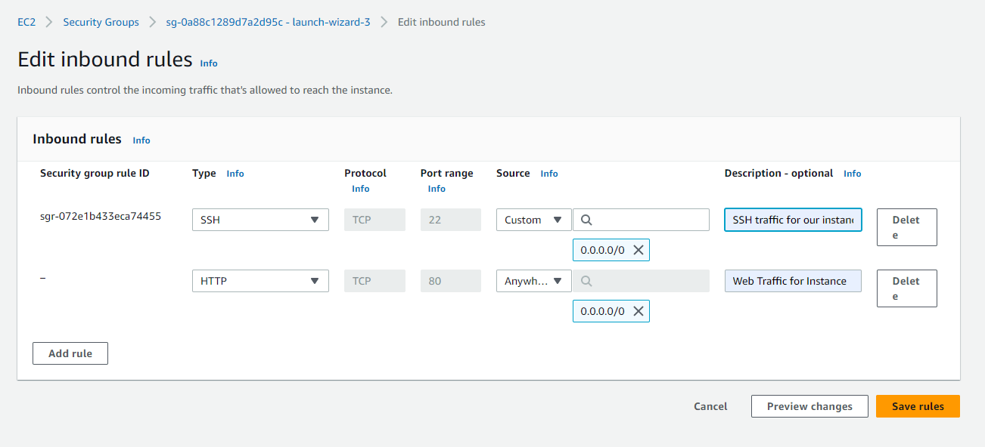
Task: Open the Custom source dropdown
Action: 533,220
